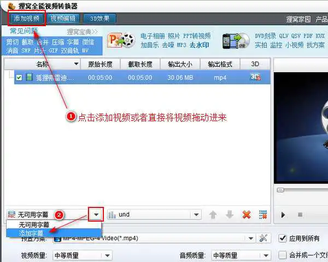Click the 输出格式 column header
Screen dimensions: 328x262
click(220, 64)
